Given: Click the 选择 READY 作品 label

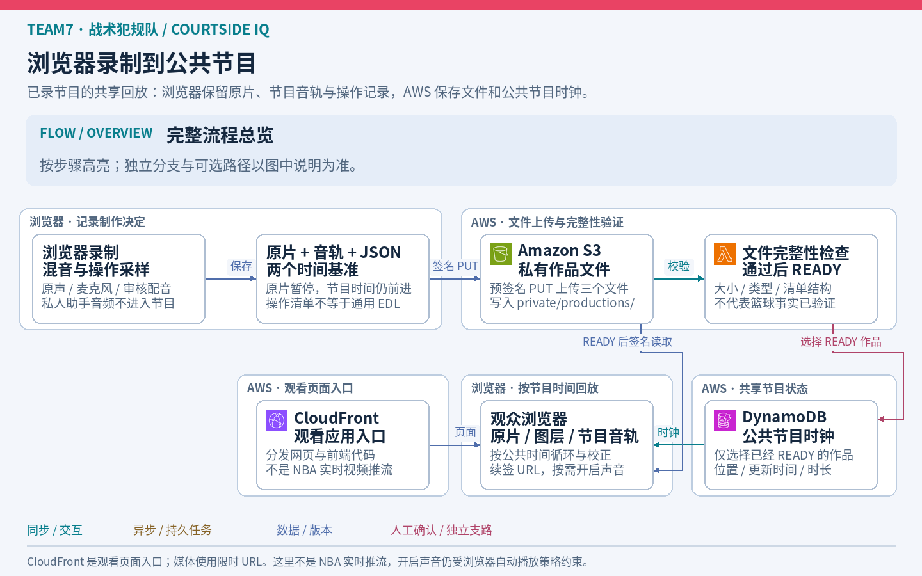Looking at the screenshot, I should point(841,342).
